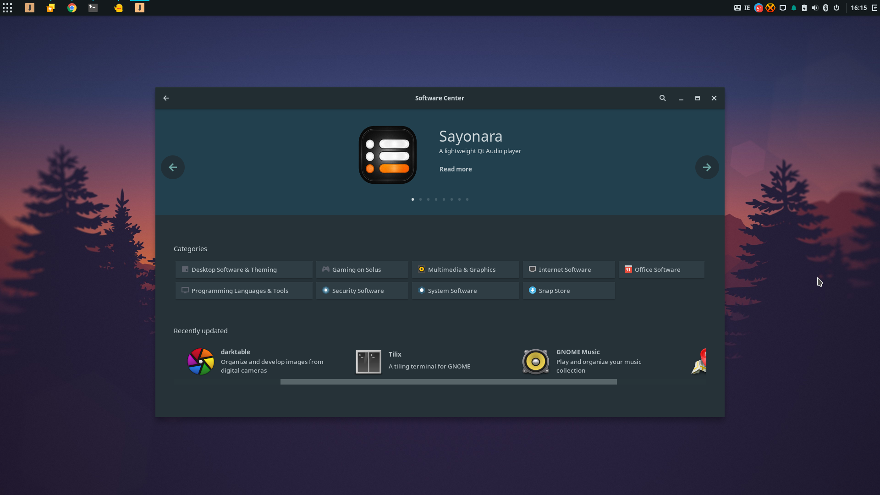This screenshot has height=495, width=880.
Task: Open notifications via green bell icon
Action: [x=794, y=8]
